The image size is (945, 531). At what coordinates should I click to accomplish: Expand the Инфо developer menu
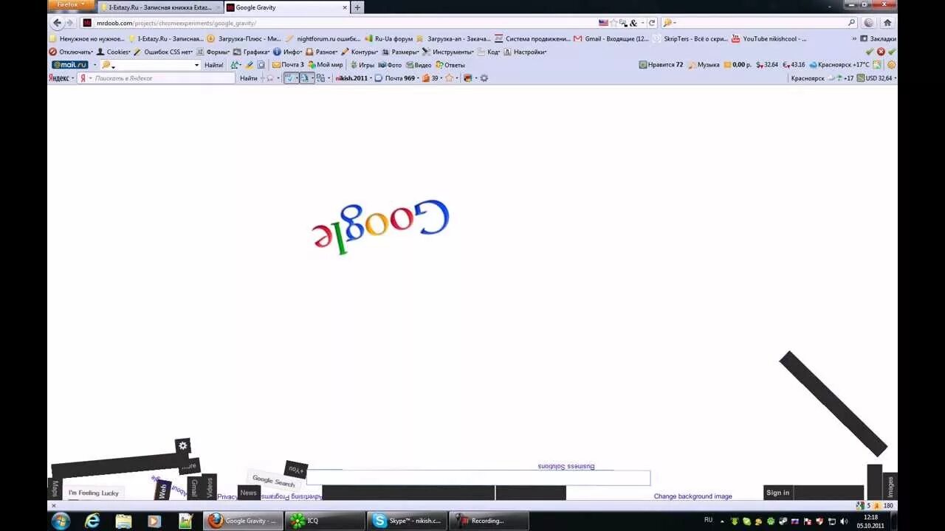pos(288,52)
